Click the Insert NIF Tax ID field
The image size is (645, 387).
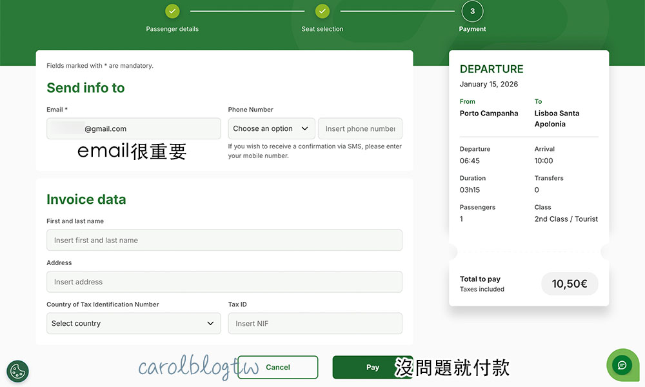point(315,324)
